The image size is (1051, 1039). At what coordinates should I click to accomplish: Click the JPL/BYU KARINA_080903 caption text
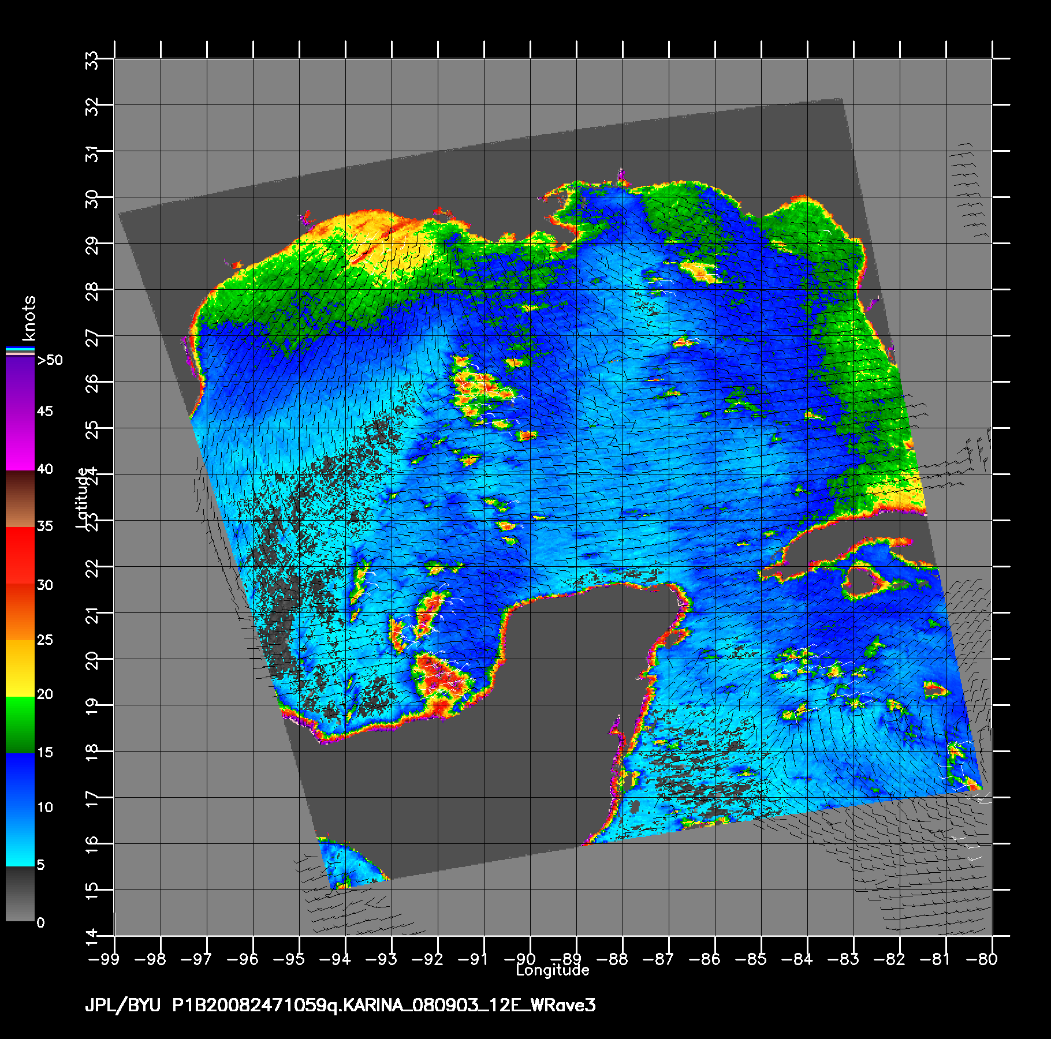point(340,1006)
